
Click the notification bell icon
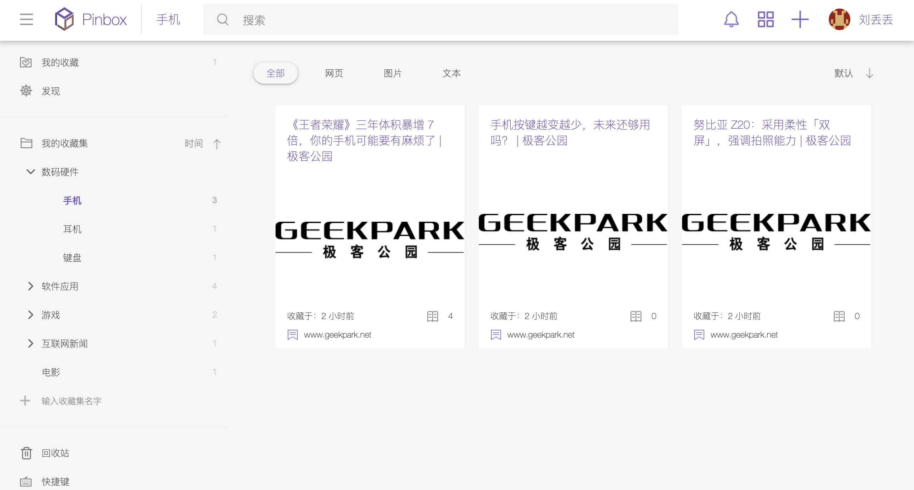coord(731,19)
